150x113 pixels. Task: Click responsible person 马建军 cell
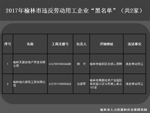81,84
